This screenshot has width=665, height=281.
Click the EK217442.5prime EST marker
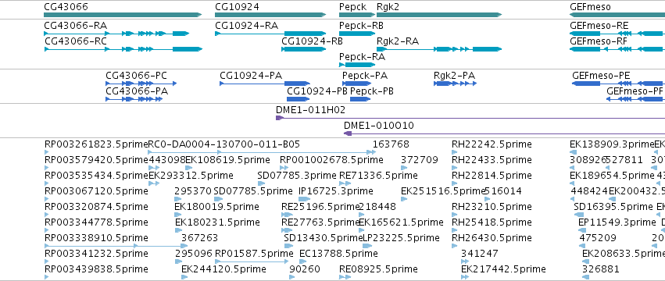pyautogui.click(x=465, y=277)
